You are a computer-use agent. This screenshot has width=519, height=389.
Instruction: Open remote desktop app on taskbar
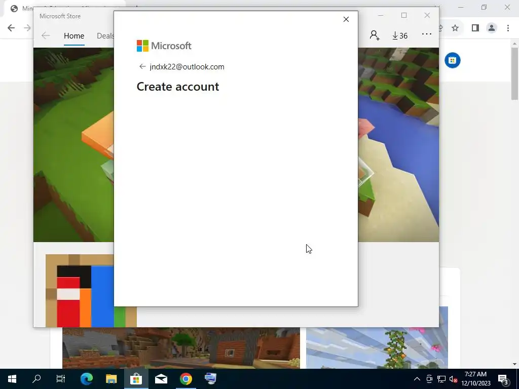(x=210, y=379)
